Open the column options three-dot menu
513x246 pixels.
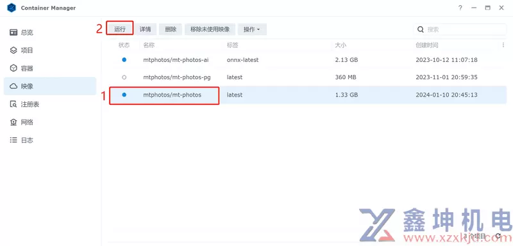tap(503, 45)
